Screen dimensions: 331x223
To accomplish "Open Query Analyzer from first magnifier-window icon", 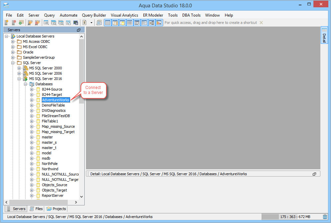I will (x=46, y=23).
